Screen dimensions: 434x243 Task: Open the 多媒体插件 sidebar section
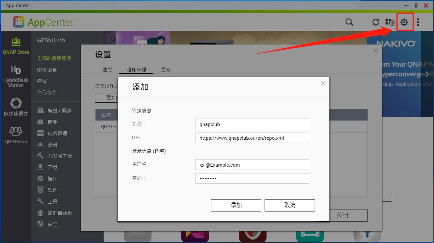coord(16,106)
